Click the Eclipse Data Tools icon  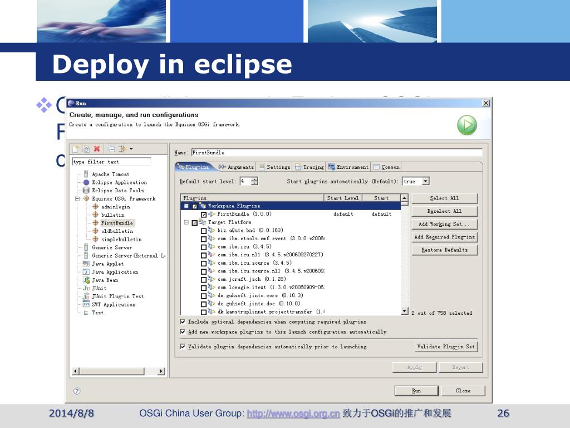[x=86, y=191]
